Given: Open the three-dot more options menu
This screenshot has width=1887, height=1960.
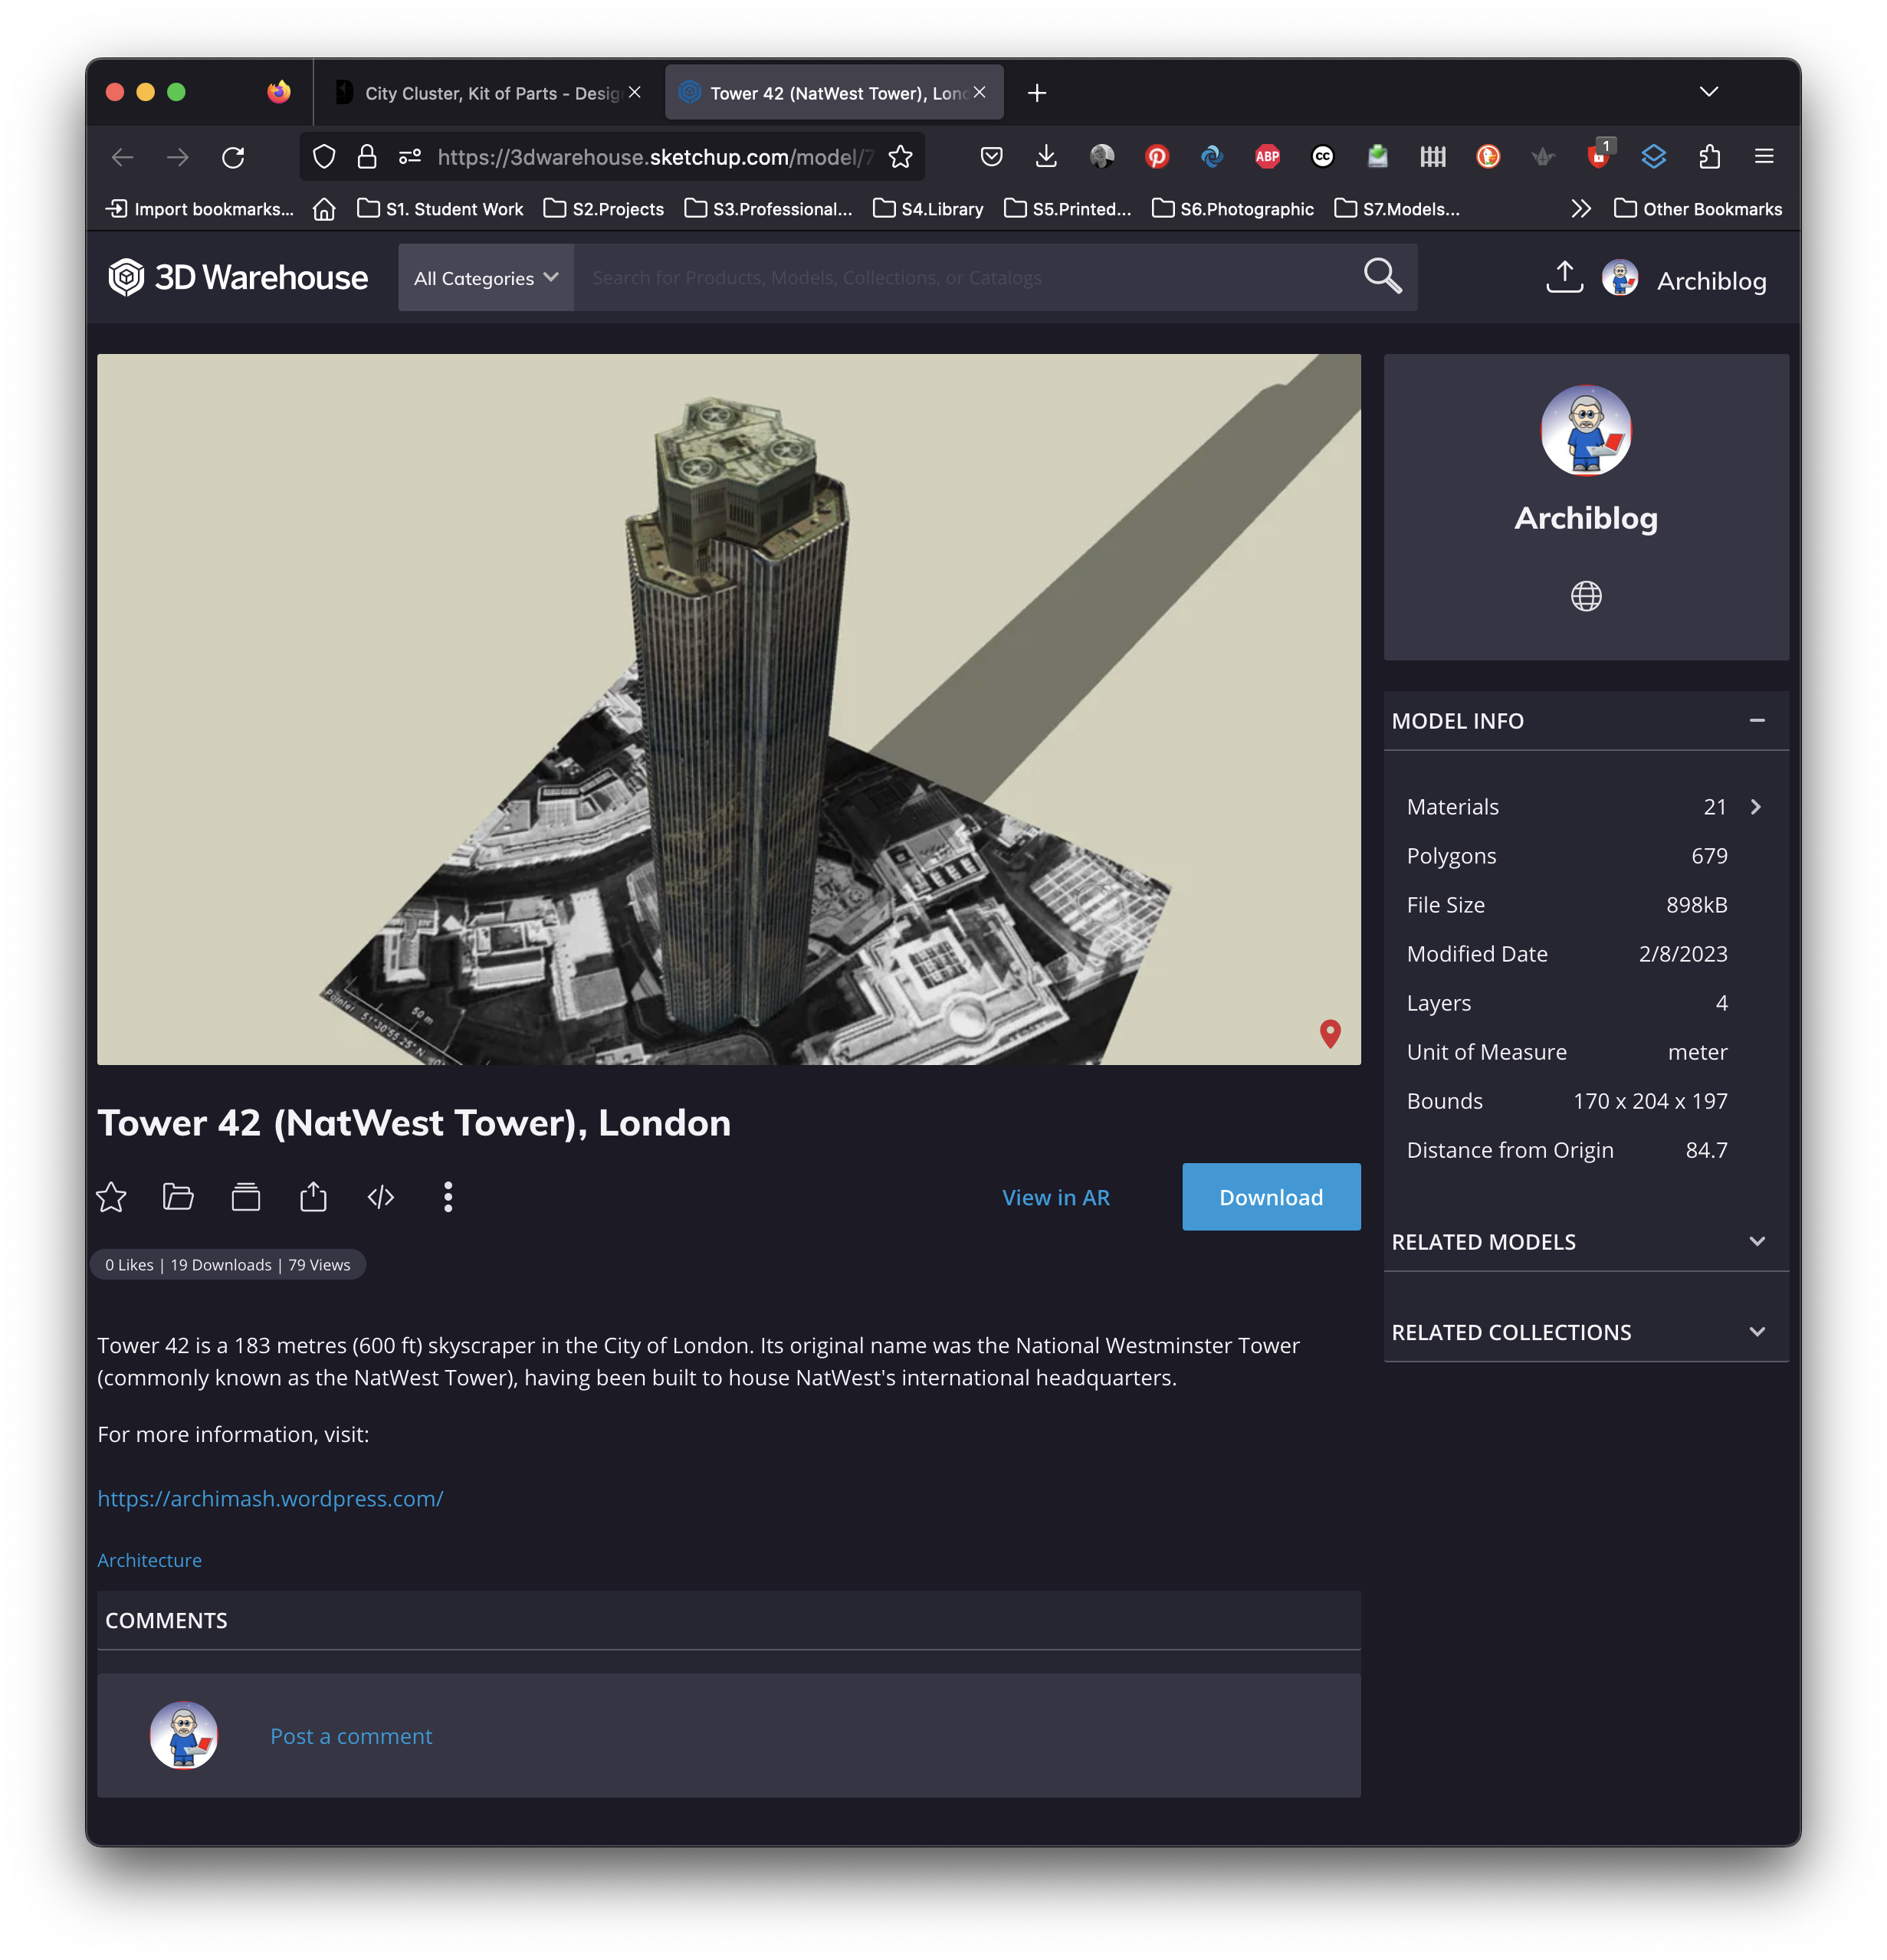Looking at the screenshot, I should [448, 1197].
